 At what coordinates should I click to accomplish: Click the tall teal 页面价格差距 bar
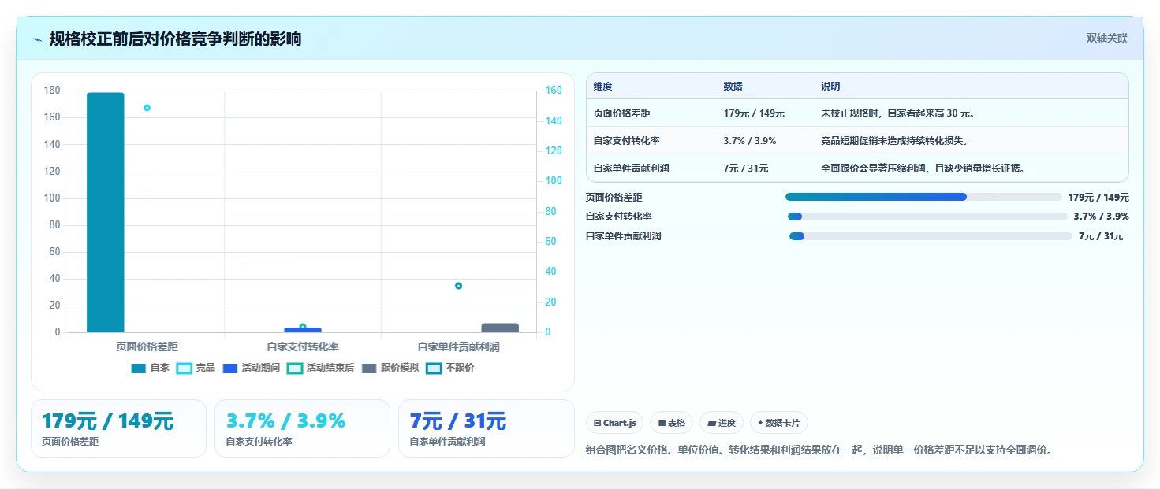pos(106,213)
